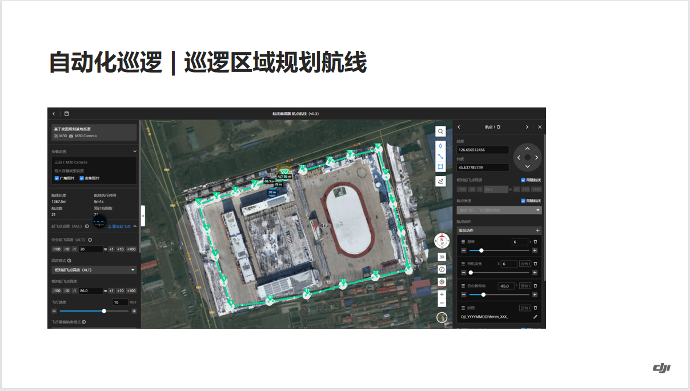This screenshot has height=391, width=690.
Task: Open the map layer thumbnail
Action: pos(442,317)
